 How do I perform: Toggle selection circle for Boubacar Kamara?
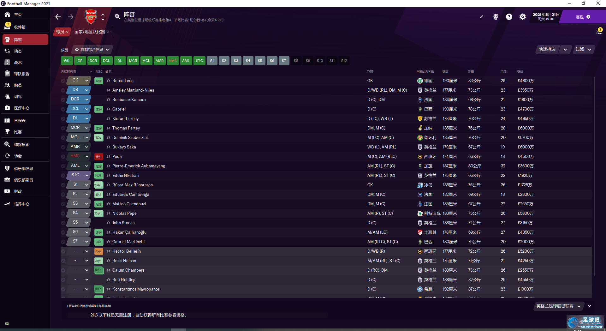[63, 100]
